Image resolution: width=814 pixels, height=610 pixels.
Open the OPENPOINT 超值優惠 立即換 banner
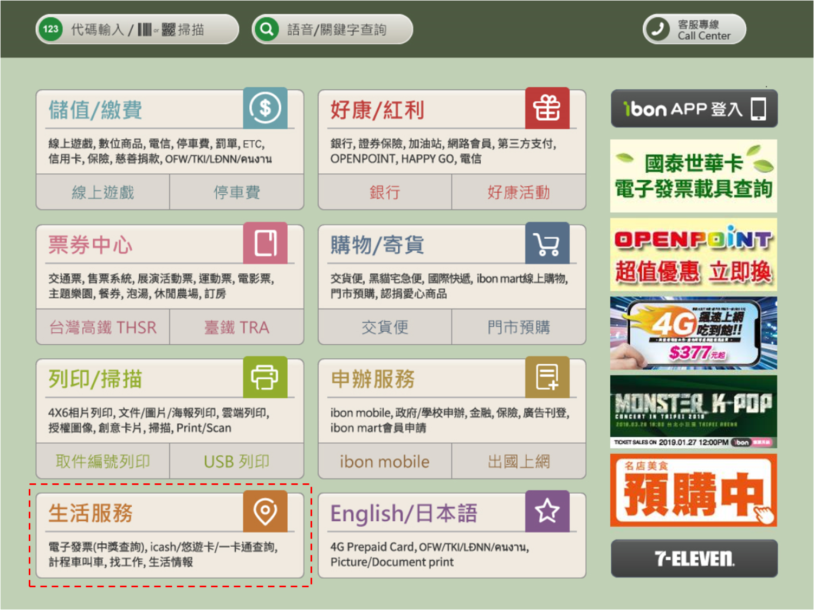click(694, 254)
